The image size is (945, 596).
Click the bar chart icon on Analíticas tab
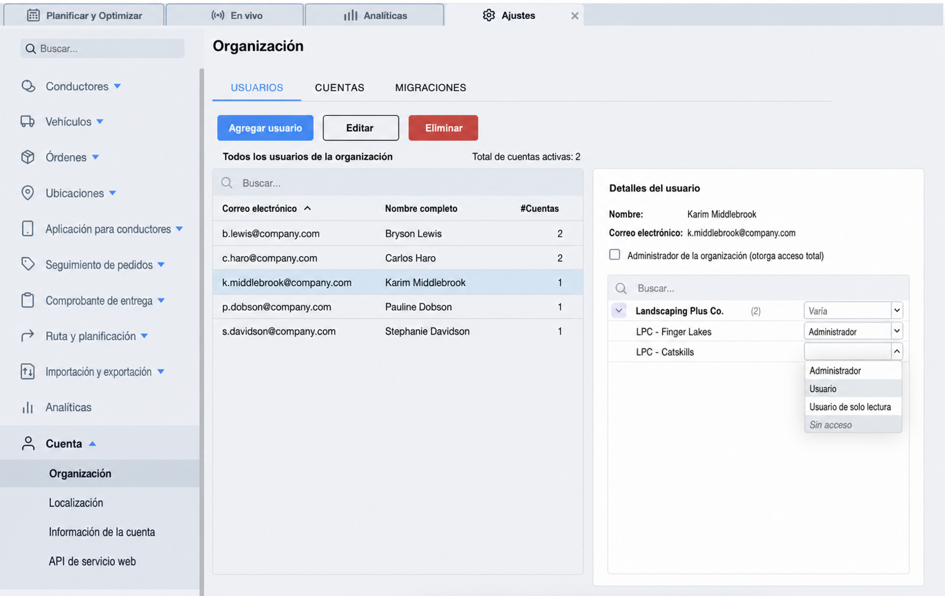(x=350, y=15)
